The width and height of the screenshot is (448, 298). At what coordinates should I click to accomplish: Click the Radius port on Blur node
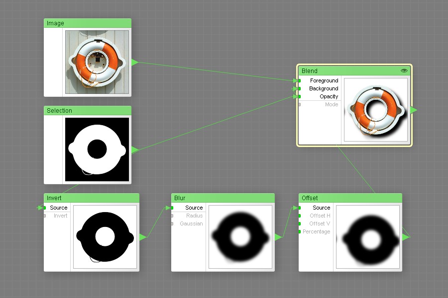tap(172, 216)
